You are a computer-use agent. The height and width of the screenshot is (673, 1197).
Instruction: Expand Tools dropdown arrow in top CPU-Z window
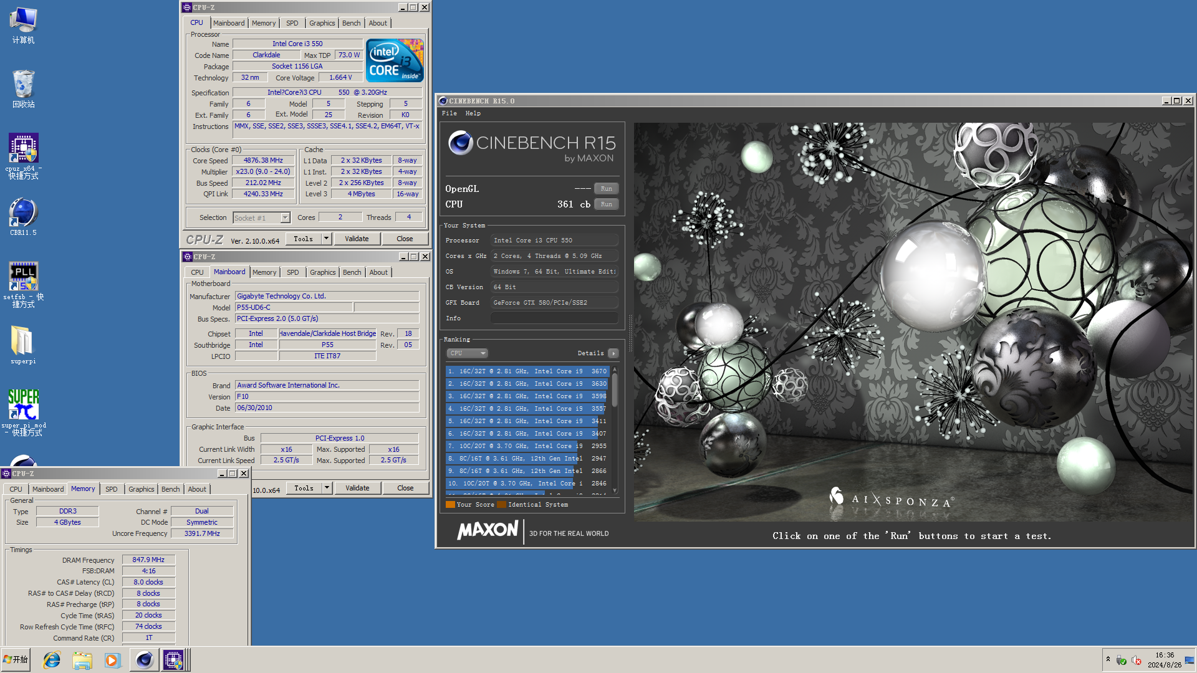click(x=326, y=239)
